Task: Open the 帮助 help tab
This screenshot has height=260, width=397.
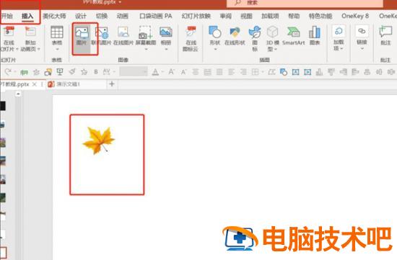Action: tap(294, 16)
